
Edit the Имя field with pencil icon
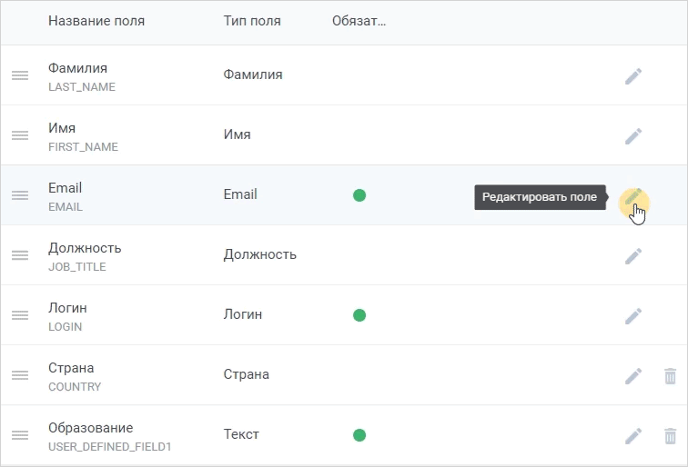pyautogui.click(x=633, y=136)
